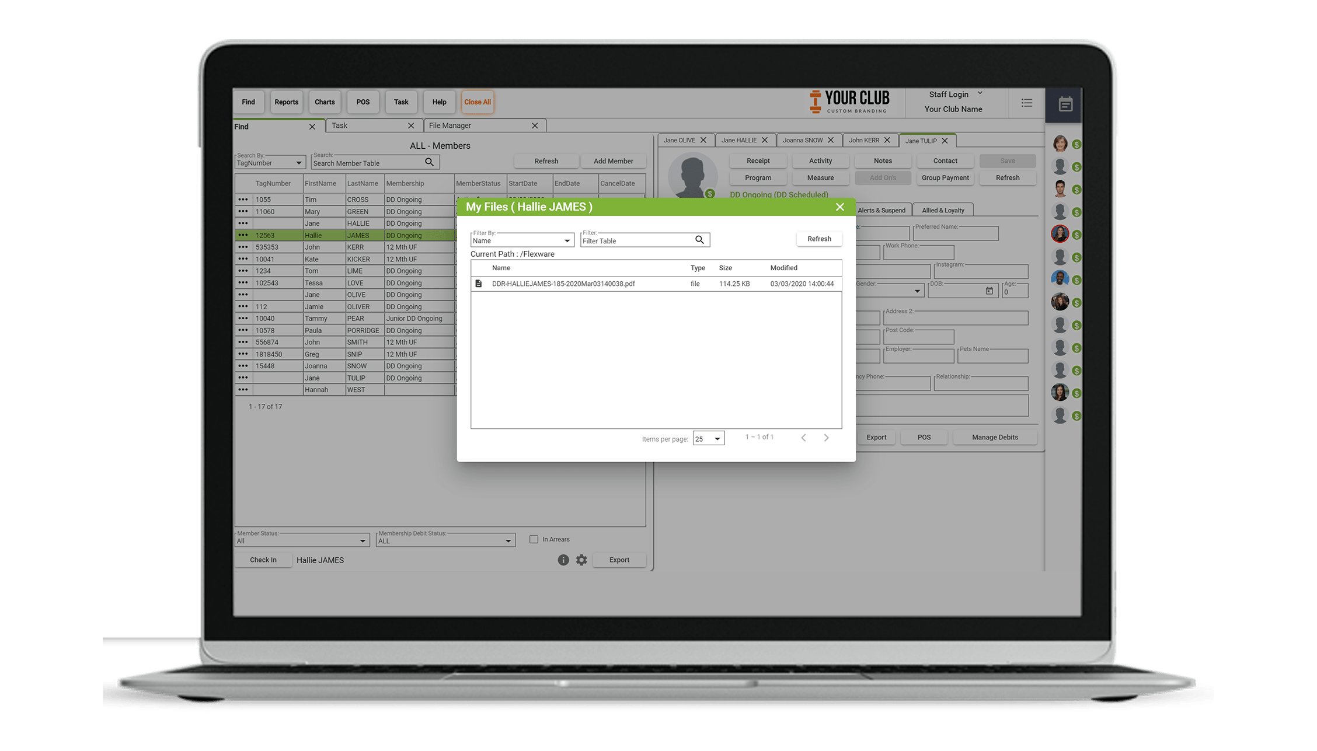Click the Refresh button in member panel
1317x751 pixels.
[1008, 177]
